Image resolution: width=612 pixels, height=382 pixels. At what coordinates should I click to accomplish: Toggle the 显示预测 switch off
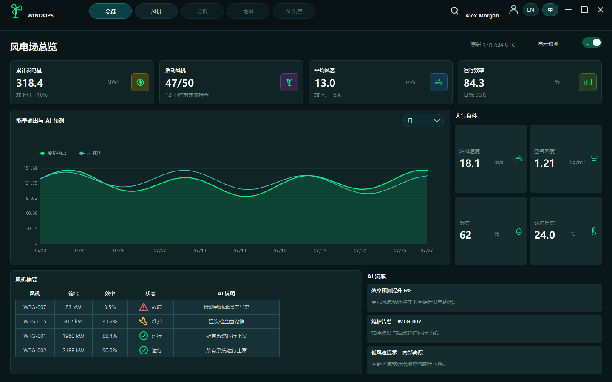coord(592,42)
